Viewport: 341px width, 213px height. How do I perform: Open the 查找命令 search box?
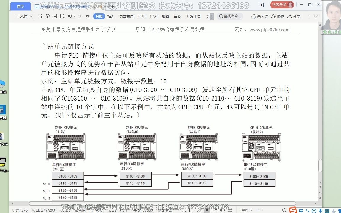coord(231,16)
